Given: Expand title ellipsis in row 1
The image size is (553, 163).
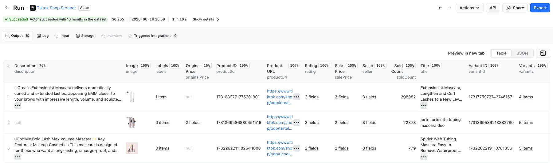Looking at the screenshot, I should pos(424,106).
